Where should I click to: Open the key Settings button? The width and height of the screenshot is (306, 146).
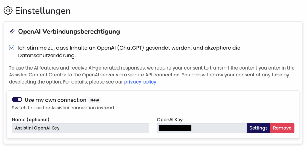tap(258, 128)
